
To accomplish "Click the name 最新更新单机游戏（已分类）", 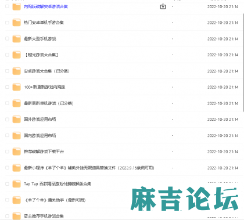I will point(49,103).
